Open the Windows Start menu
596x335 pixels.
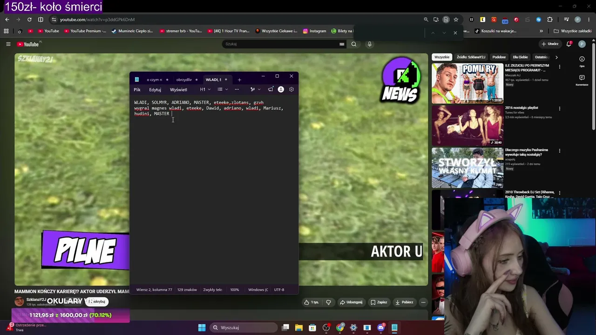pyautogui.click(x=202, y=328)
